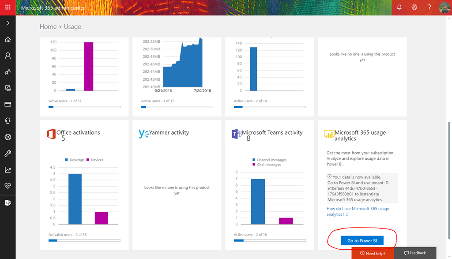Click Microsoft 365 admin center title
This screenshot has width=452, height=259.
coord(53,8)
